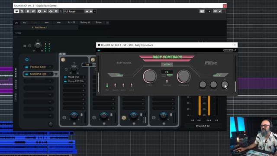Click the DELAY button in Baby Comeback

click(x=167, y=65)
